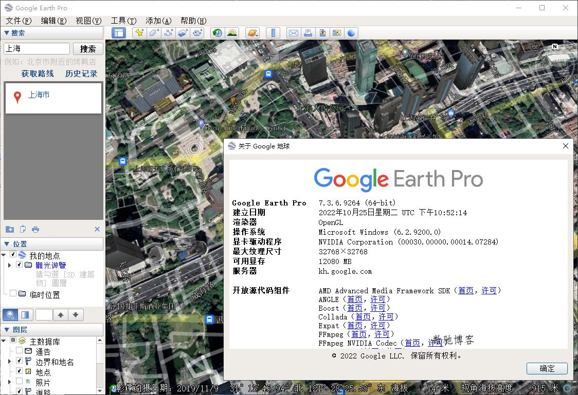Save search results to My Places folder icon
Image resolution: width=578 pixels, height=395 pixels.
pyautogui.click(x=10, y=229)
